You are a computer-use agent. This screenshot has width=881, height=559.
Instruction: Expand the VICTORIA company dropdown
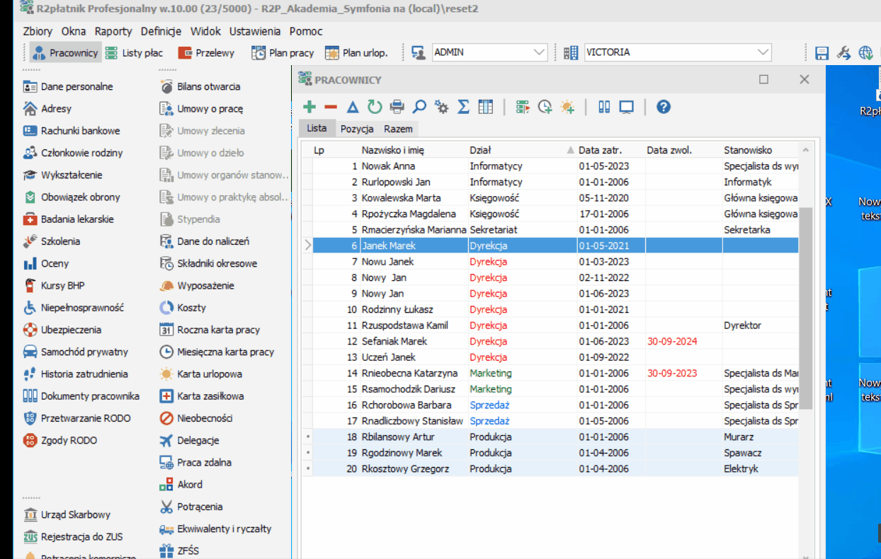763,52
